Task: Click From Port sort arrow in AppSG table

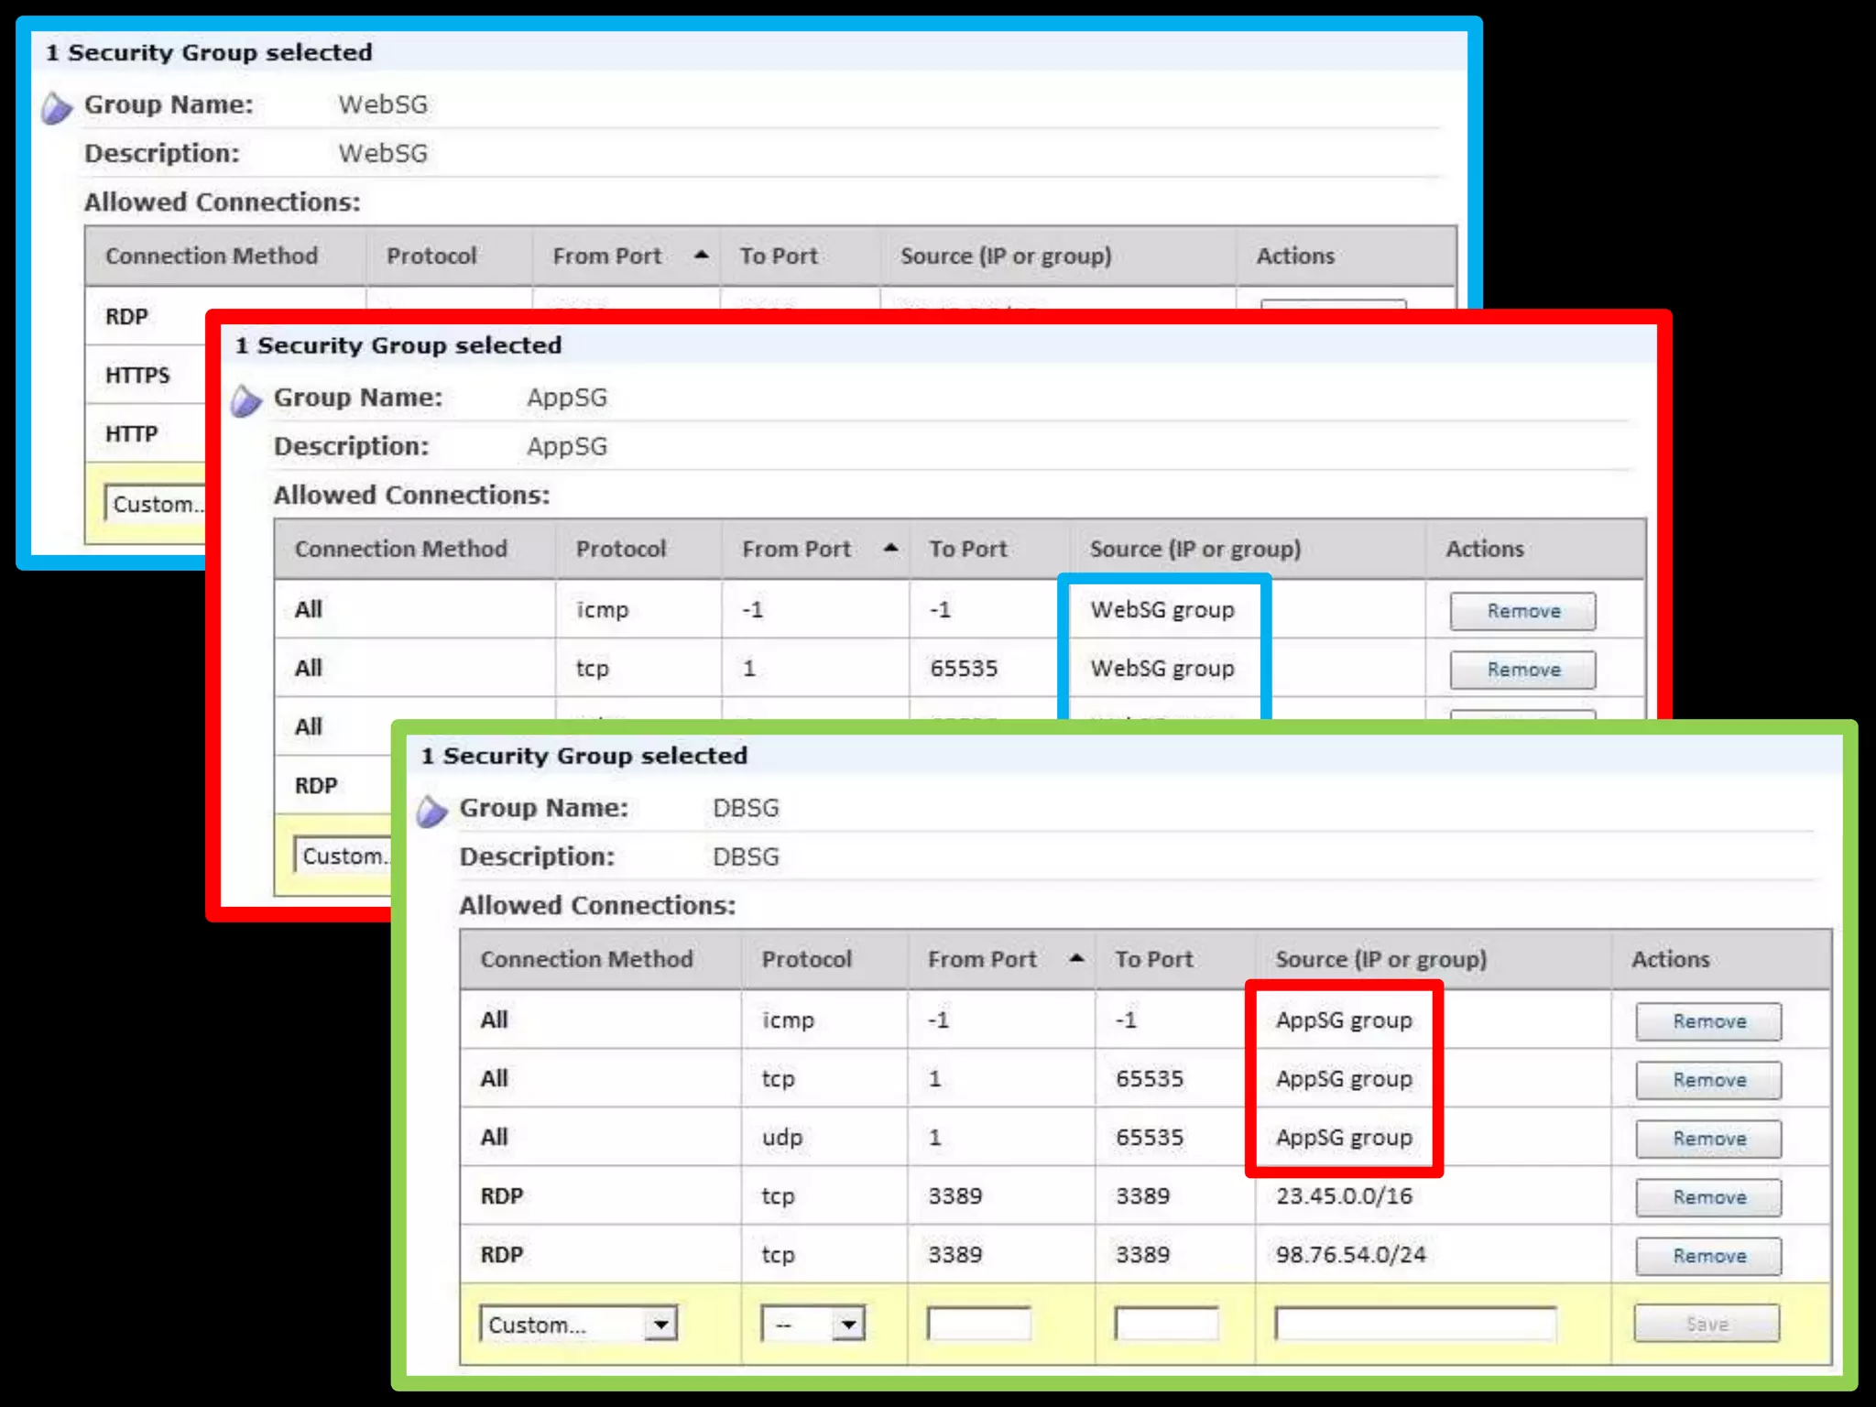Action: pyautogui.click(x=890, y=548)
